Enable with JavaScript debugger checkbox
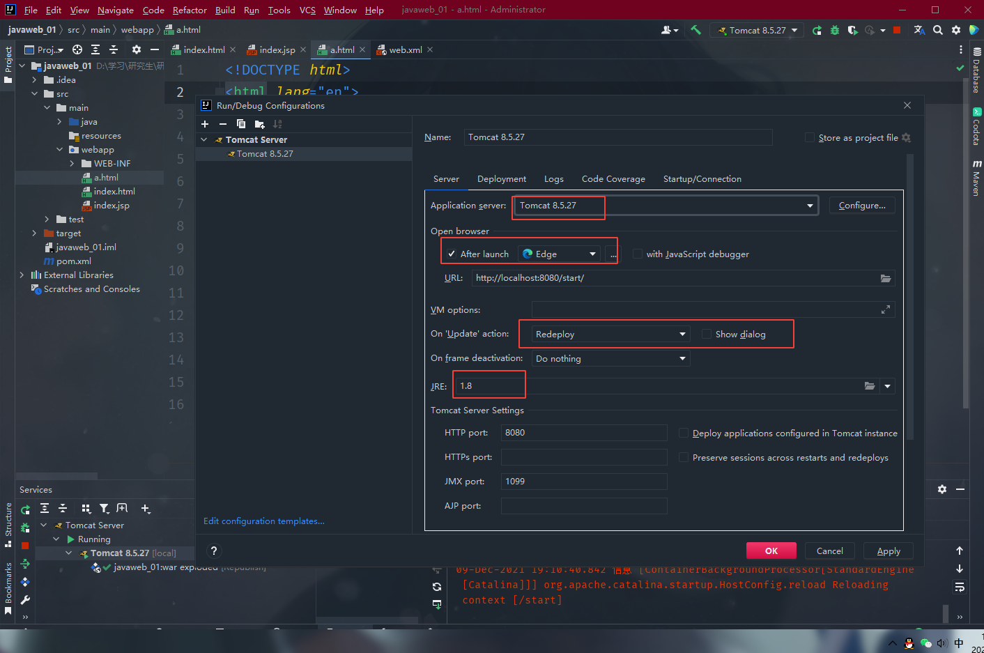Screen dimensions: 984x653 click(638, 254)
